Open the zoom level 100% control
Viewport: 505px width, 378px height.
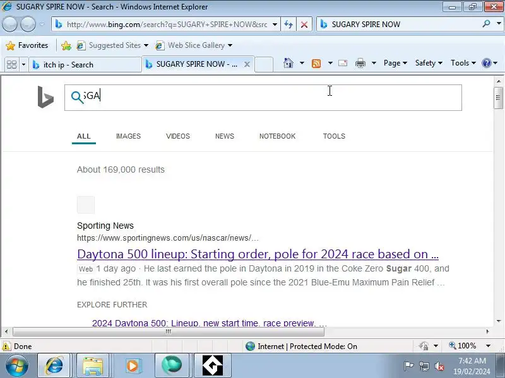[x=463, y=346]
